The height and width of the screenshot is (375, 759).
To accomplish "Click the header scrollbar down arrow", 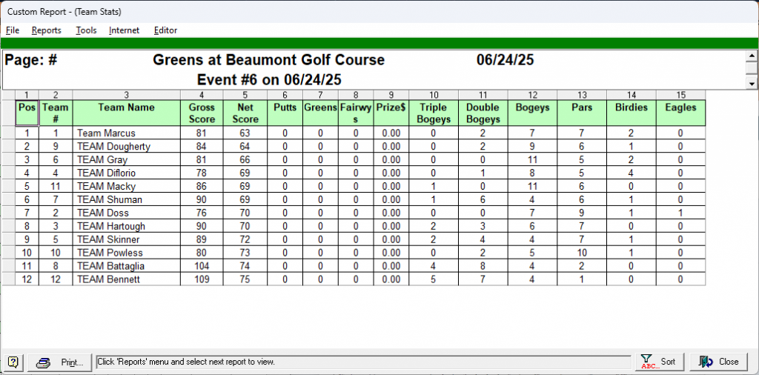I will pos(751,82).
